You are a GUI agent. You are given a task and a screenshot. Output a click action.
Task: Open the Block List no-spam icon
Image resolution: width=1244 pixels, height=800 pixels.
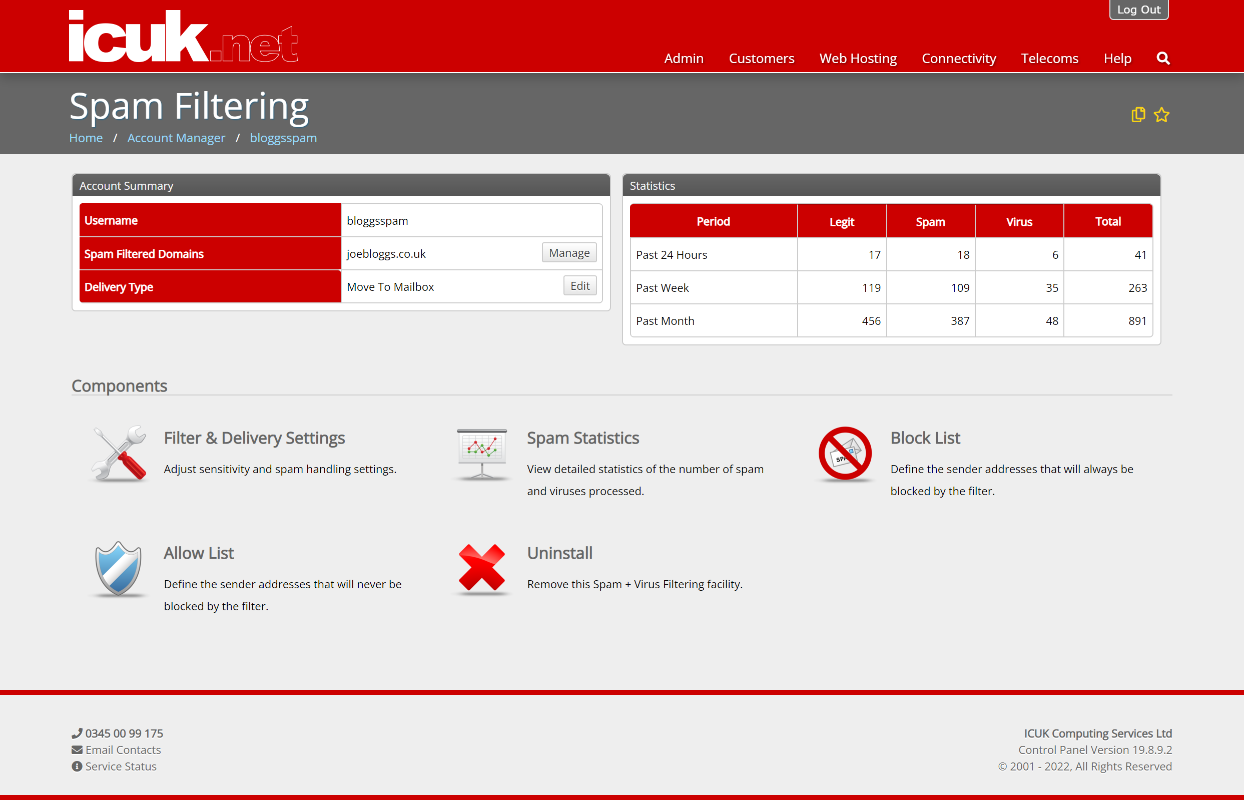(845, 454)
